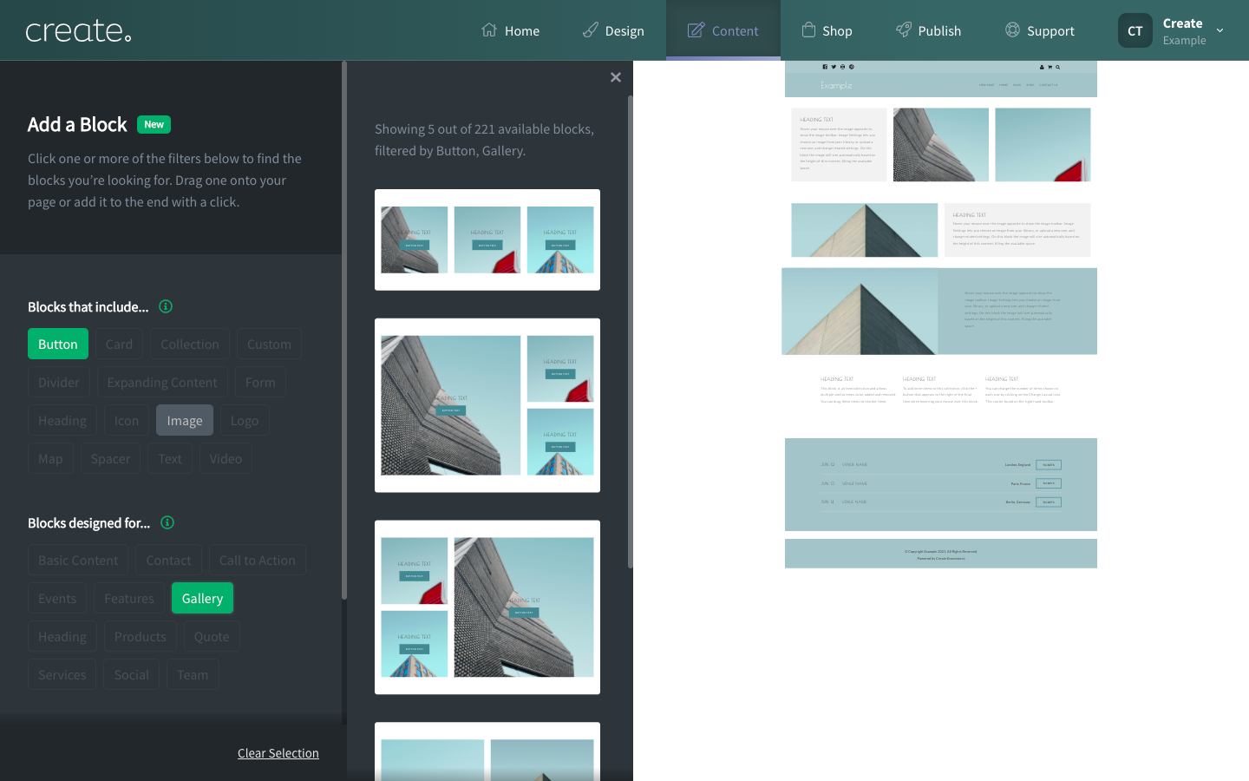Screen dimensions: 1249x781
Task: Select the Text filter
Action: (170, 458)
